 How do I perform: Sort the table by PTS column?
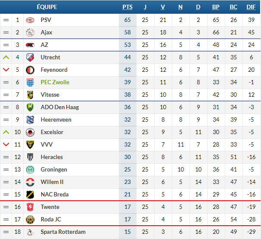tap(127, 7)
